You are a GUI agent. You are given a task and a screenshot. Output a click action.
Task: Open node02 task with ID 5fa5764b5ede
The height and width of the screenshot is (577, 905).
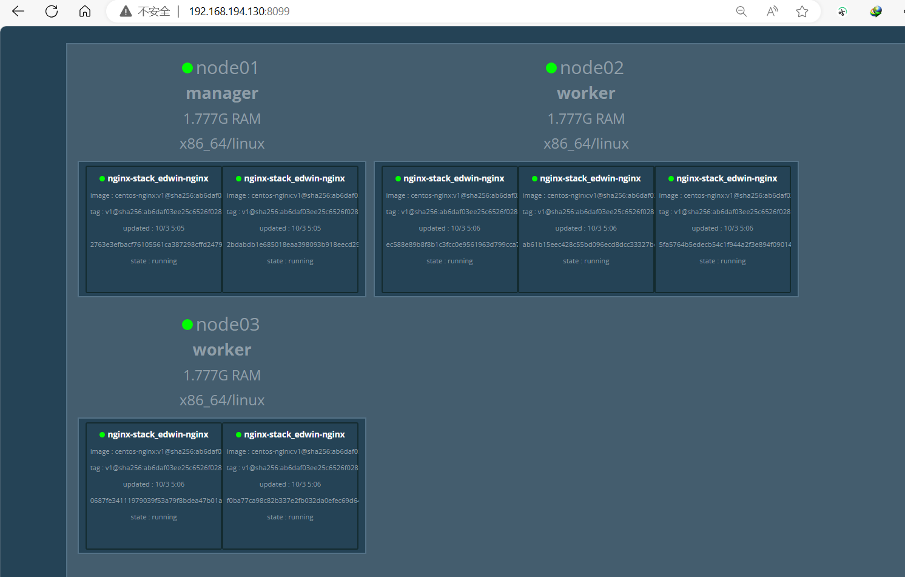coord(723,229)
